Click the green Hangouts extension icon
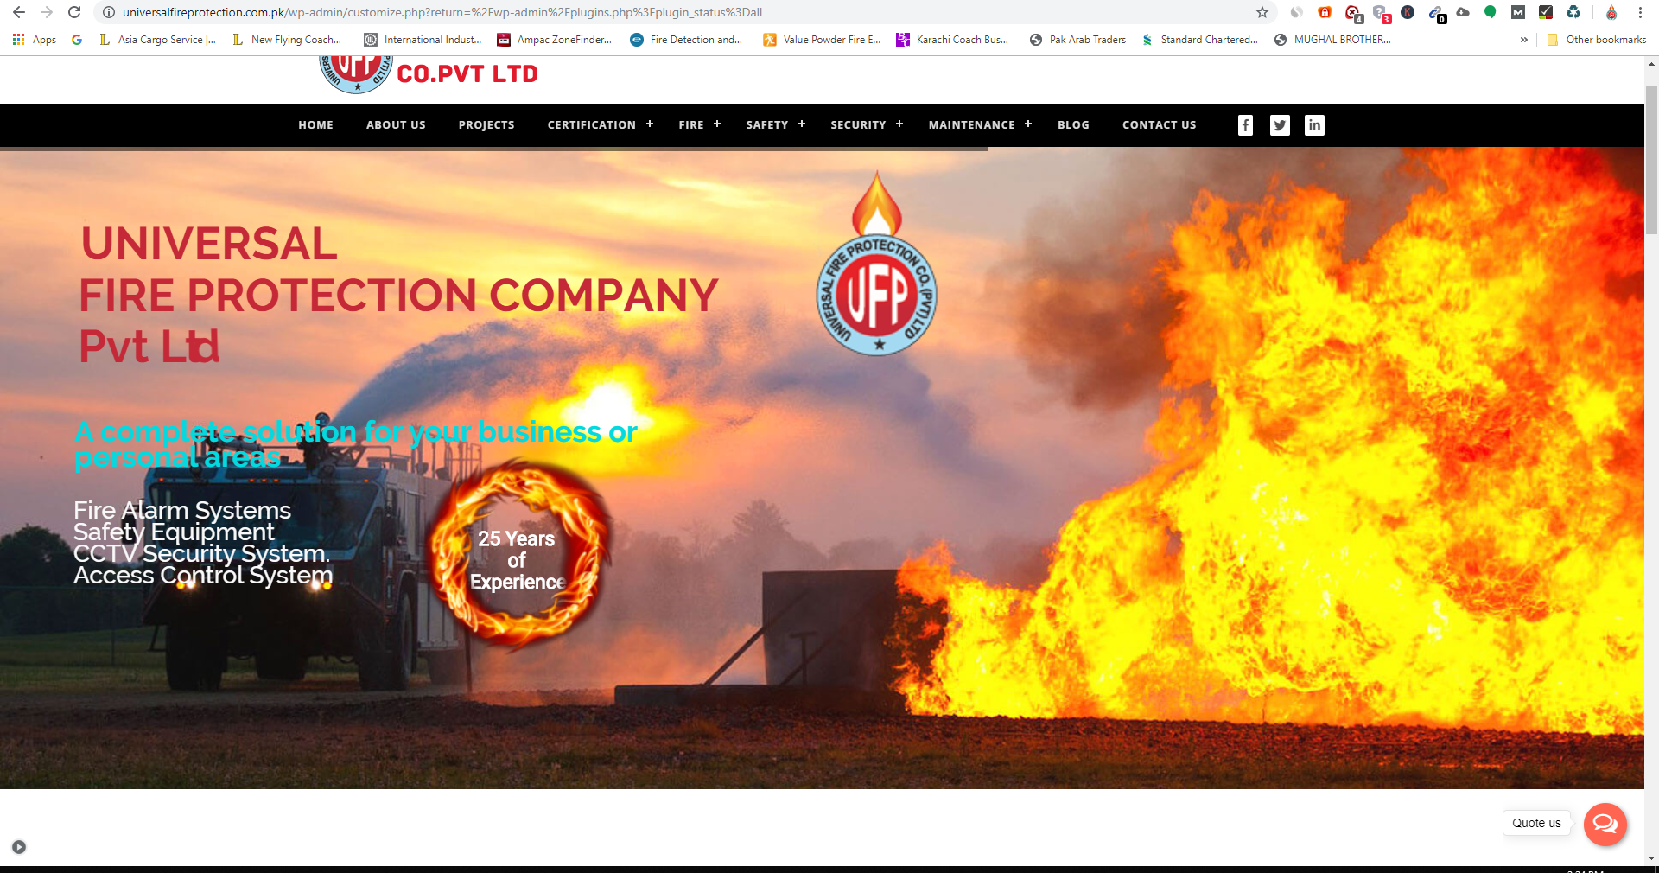Screen dimensions: 1659x873 (x=1490, y=12)
